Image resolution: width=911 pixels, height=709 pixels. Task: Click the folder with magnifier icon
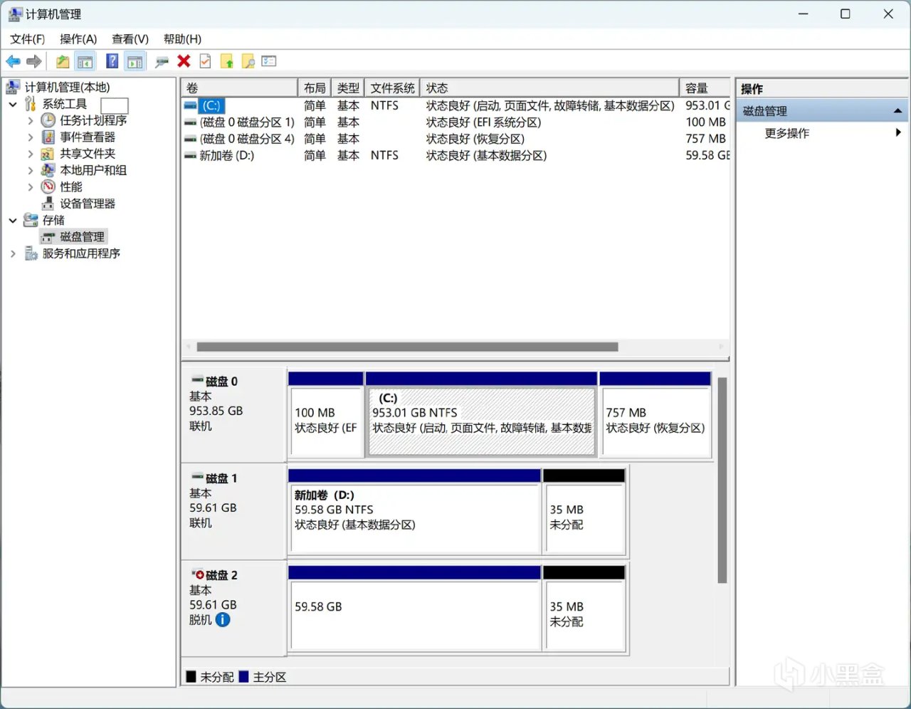pos(248,62)
